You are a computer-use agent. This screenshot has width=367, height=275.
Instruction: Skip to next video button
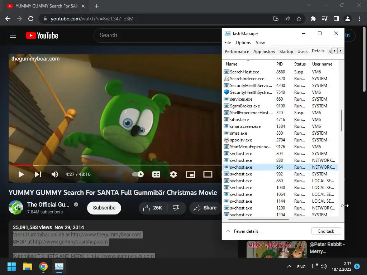(38, 174)
